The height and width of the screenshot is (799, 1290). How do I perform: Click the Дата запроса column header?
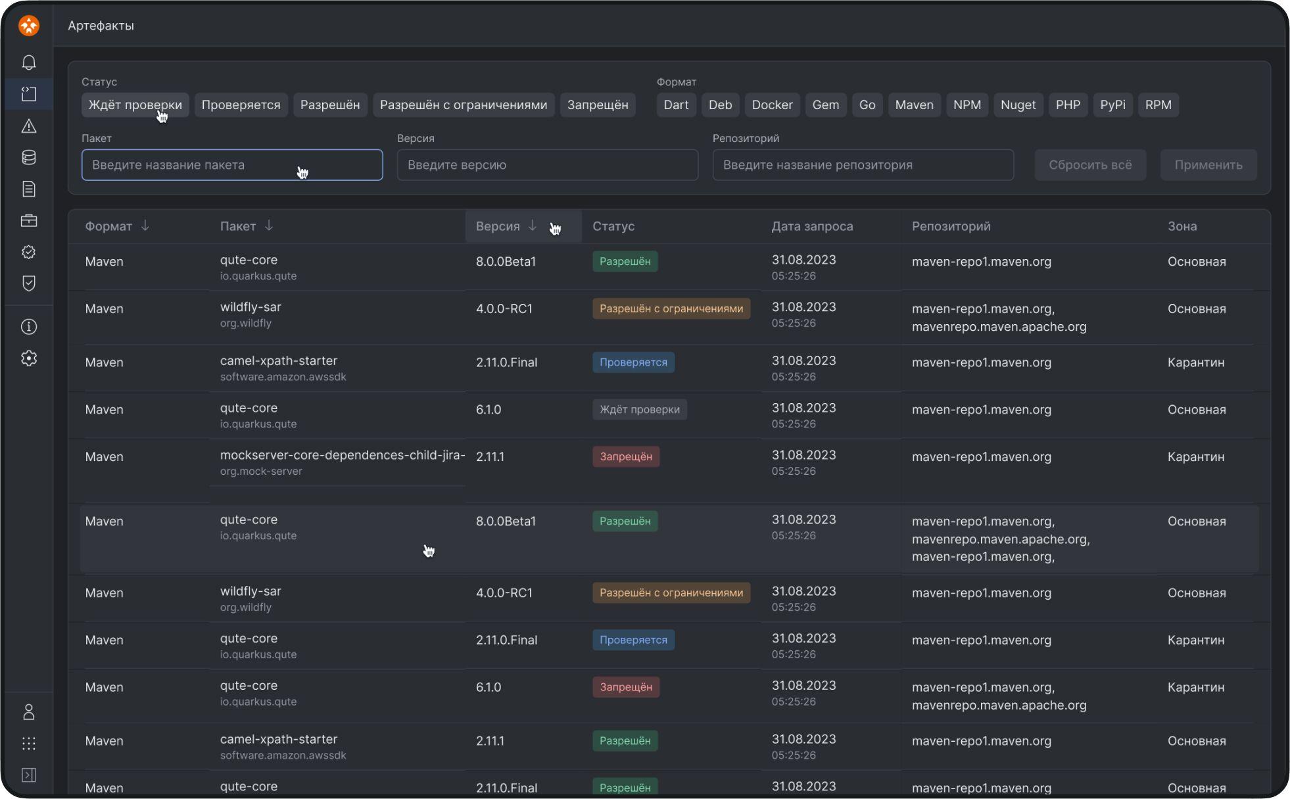click(812, 226)
